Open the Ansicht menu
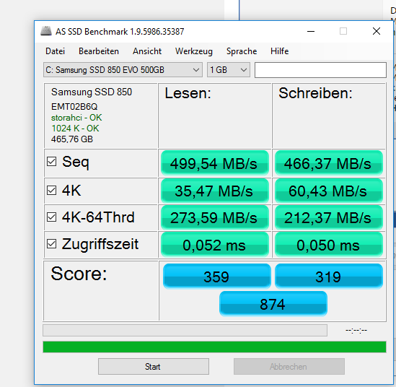396x387 pixels. (x=147, y=51)
